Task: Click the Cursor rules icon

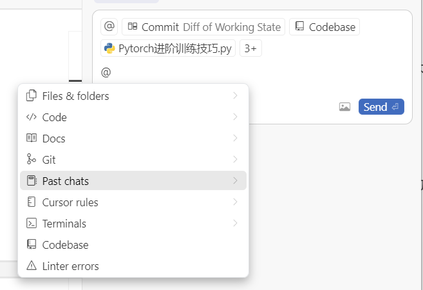Action: (31, 202)
